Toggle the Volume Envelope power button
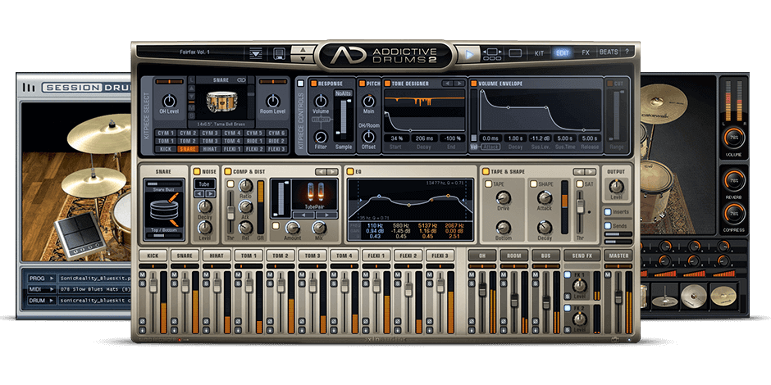This screenshot has width=771, height=385. (x=474, y=84)
